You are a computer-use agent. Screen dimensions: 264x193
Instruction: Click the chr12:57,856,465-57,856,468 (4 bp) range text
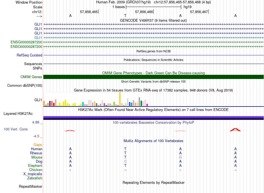click(182, 2)
